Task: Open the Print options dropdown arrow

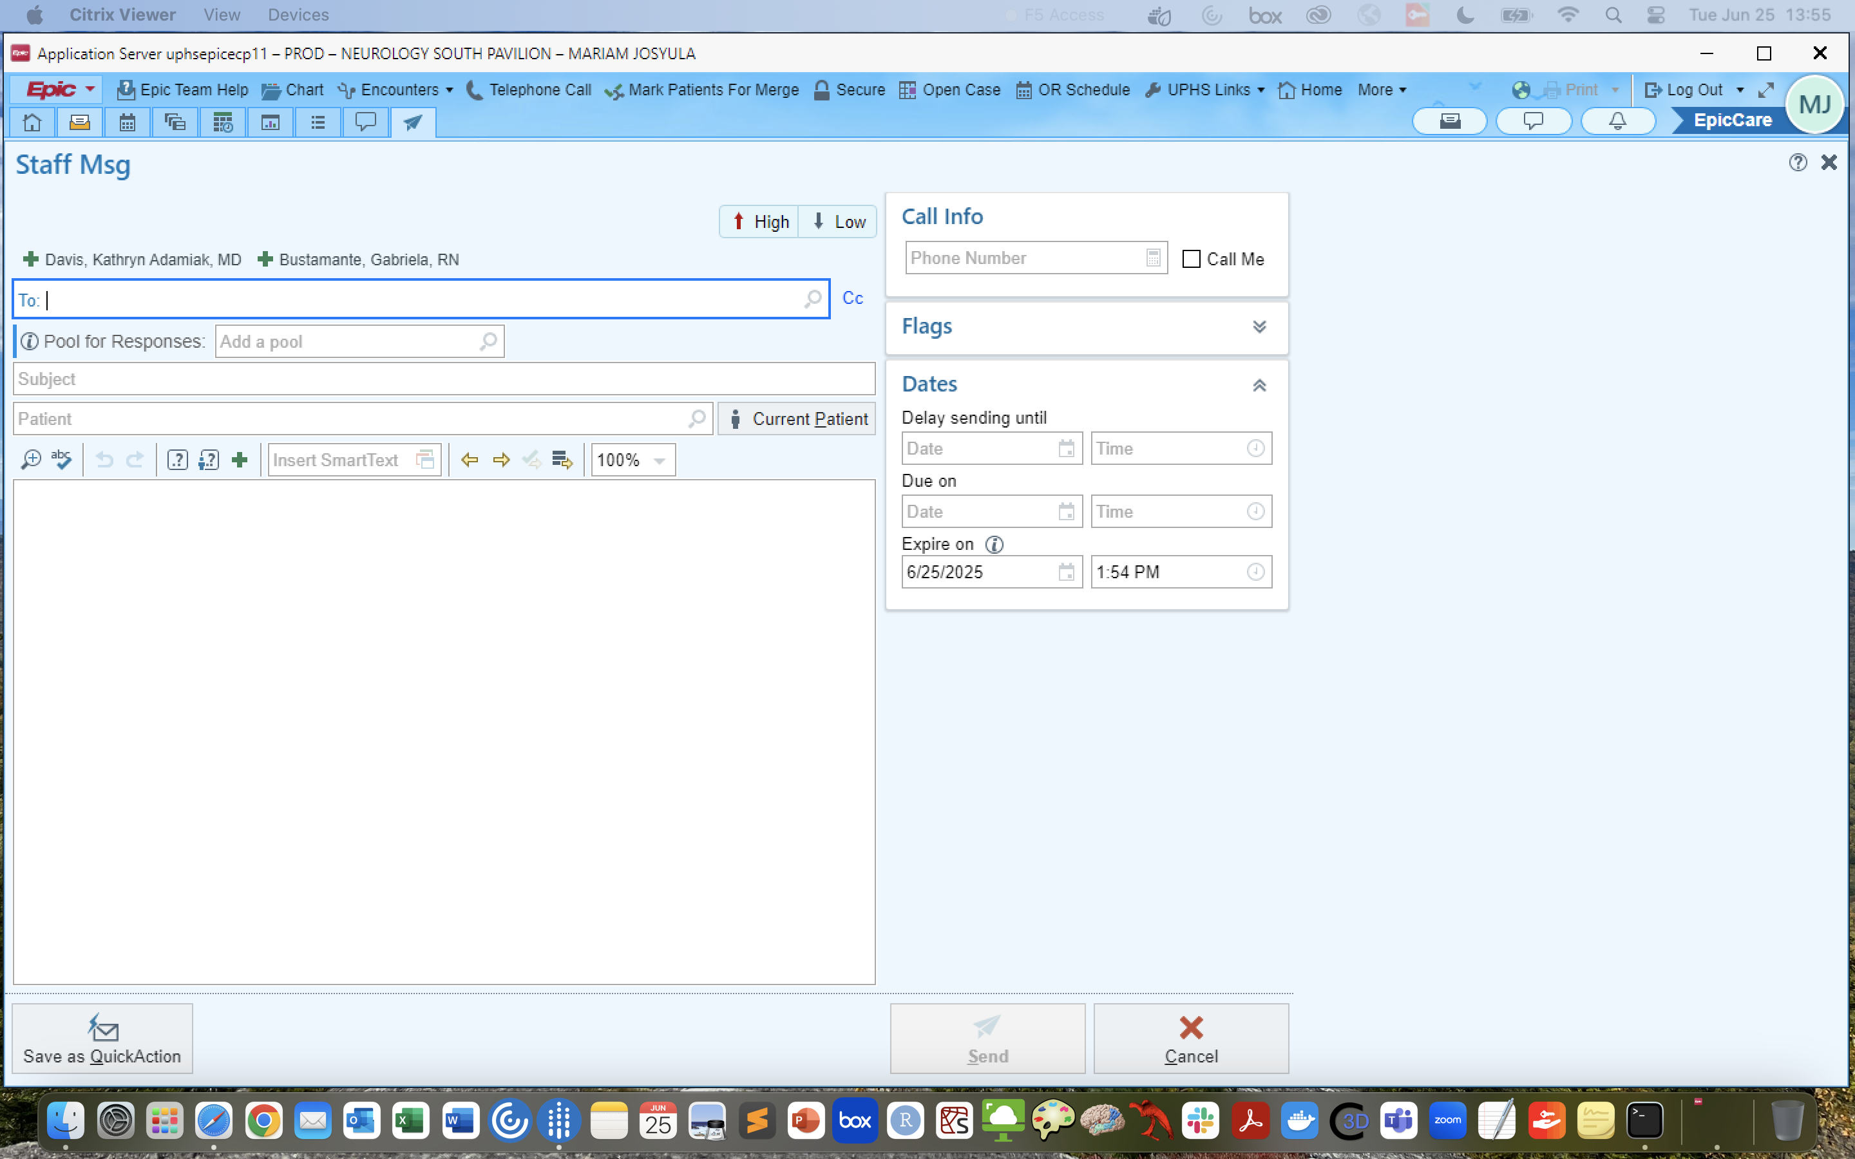Action: coord(1616,90)
